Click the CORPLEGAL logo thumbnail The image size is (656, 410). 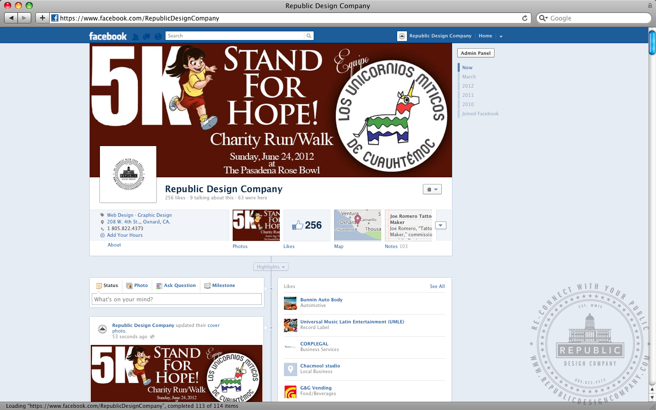pos(291,347)
